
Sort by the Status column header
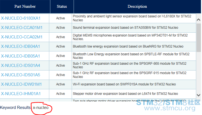(62, 7)
